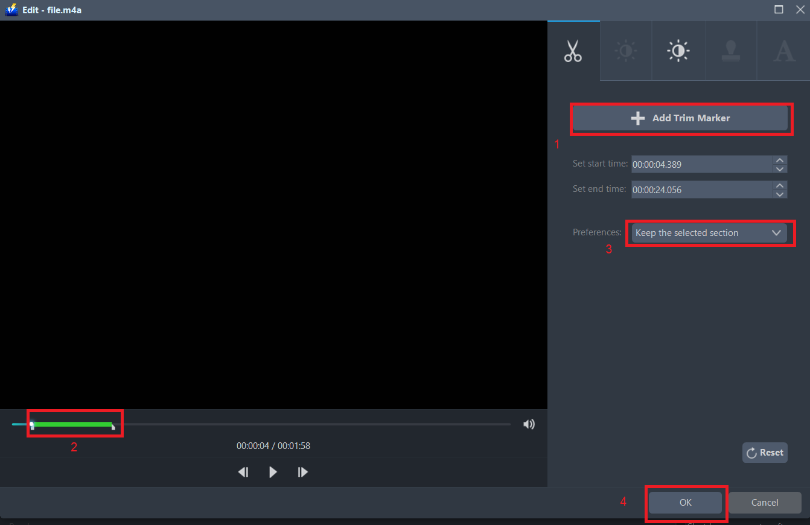The width and height of the screenshot is (810, 525).
Task: Cancel the edit dialog
Action: (764, 502)
